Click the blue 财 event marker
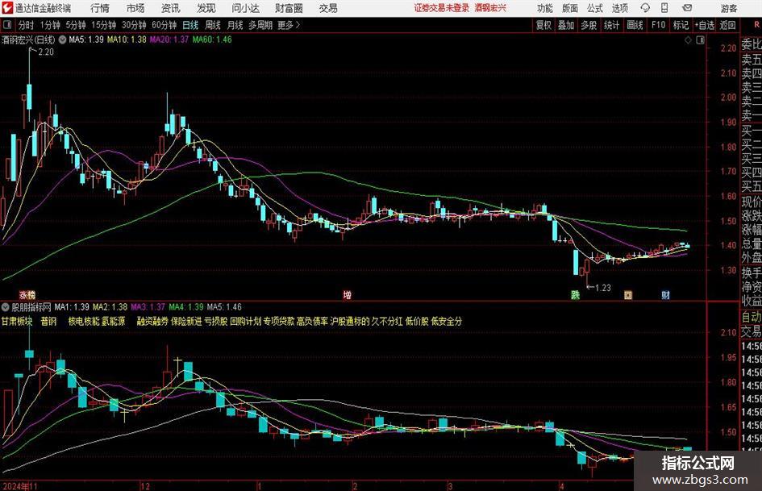The image size is (762, 491). point(665,295)
